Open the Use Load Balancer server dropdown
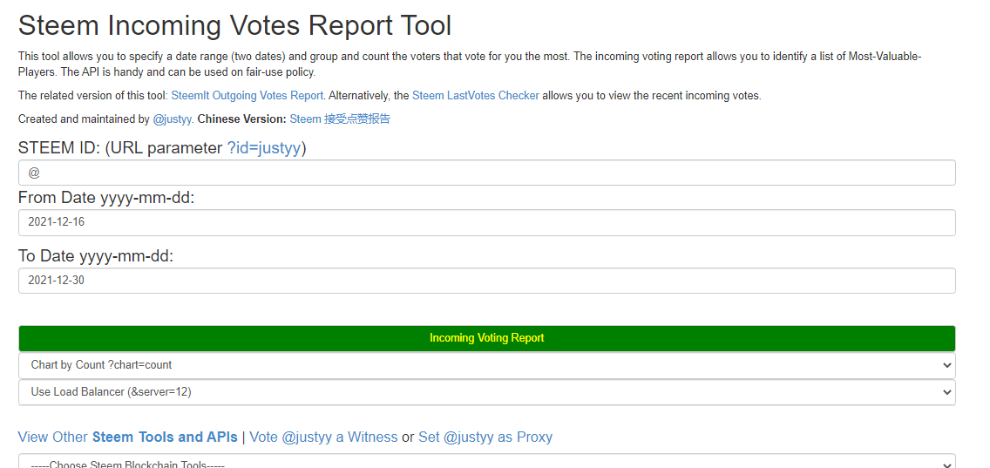Viewport: 990px width, 468px height. tap(487, 392)
